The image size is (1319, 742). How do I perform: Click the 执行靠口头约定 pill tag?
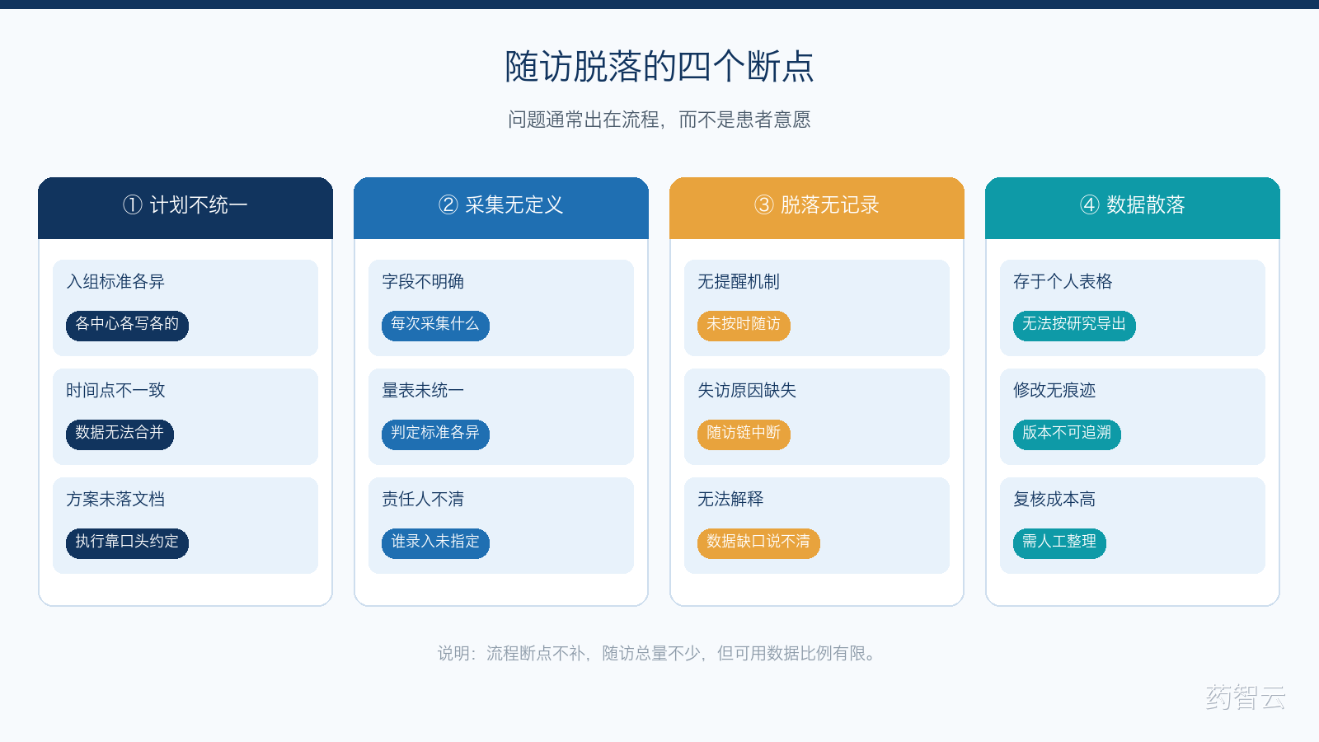pyautogui.click(x=127, y=542)
